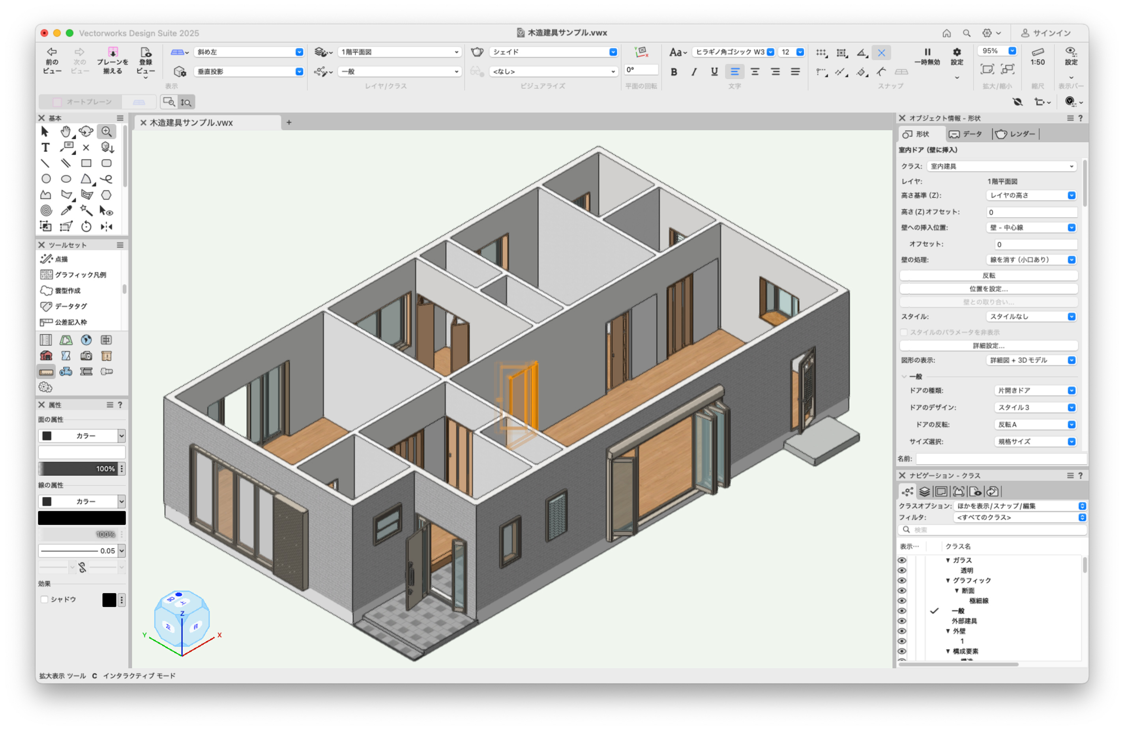Open the データタグ tool in Toolsets
Viewport: 1124px width, 730px height.
[x=64, y=307]
